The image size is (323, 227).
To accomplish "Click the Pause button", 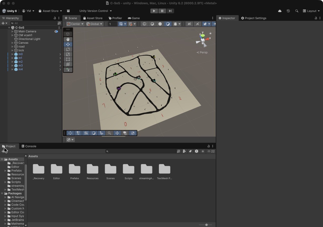I will 162,11.
